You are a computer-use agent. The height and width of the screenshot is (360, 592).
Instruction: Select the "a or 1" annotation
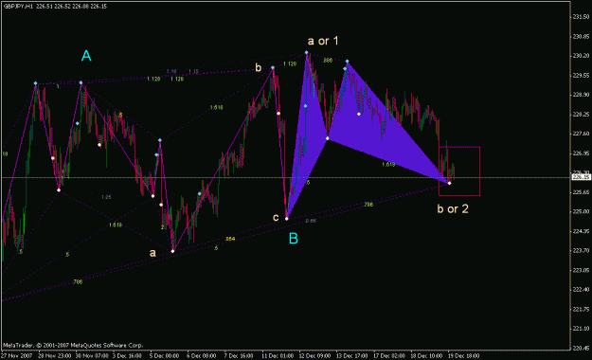323,41
